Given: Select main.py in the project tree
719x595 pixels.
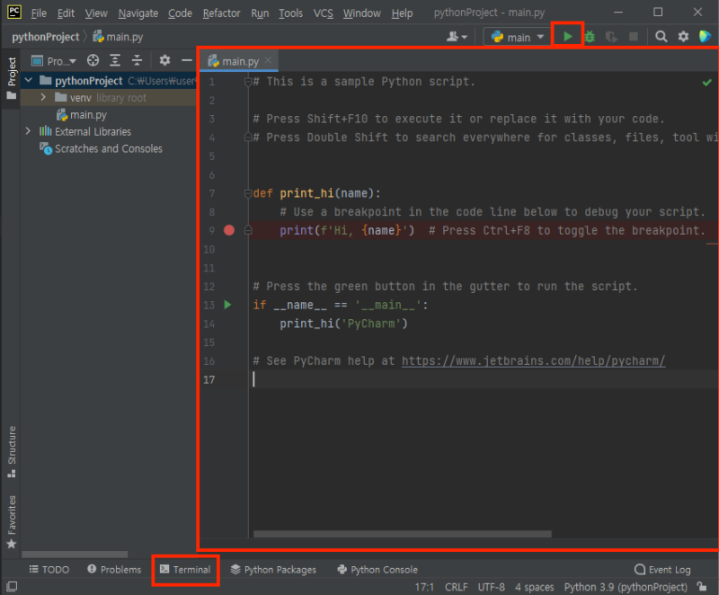Looking at the screenshot, I should click(x=88, y=115).
